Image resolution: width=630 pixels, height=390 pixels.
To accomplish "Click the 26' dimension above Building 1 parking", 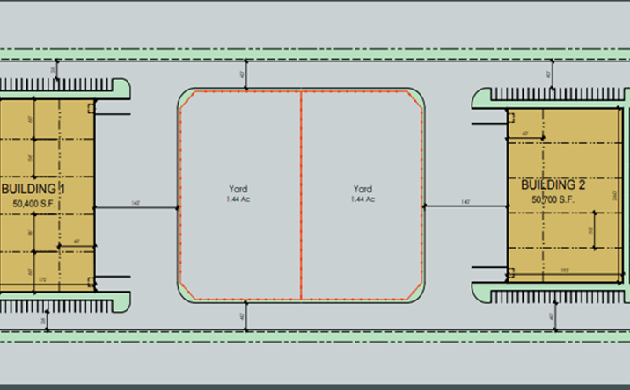I will (53, 69).
